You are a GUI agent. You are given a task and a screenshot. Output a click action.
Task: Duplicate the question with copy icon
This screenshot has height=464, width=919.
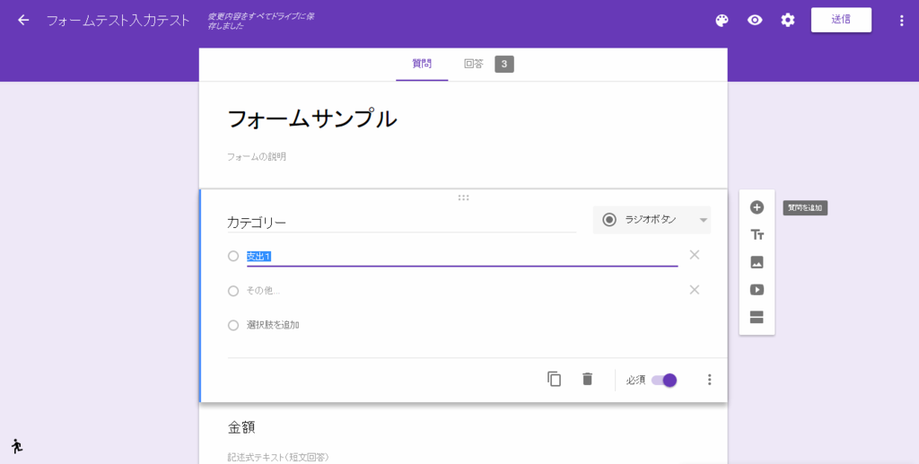pyautogui.click(x=554, y=379)
